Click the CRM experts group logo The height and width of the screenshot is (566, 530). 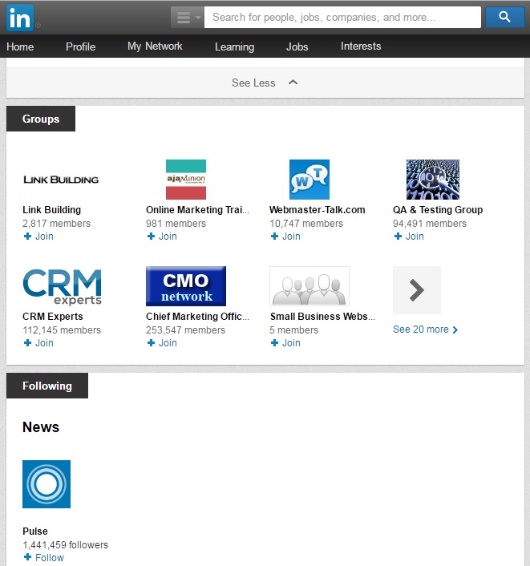(x=63, y=286)
